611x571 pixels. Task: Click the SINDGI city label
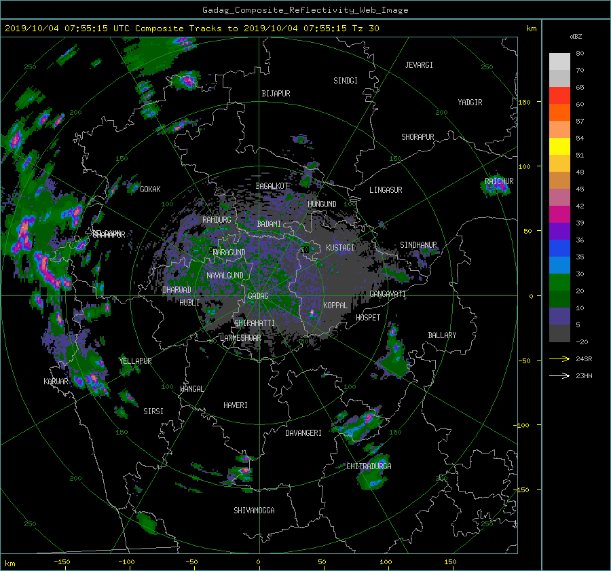coord(346,81)
